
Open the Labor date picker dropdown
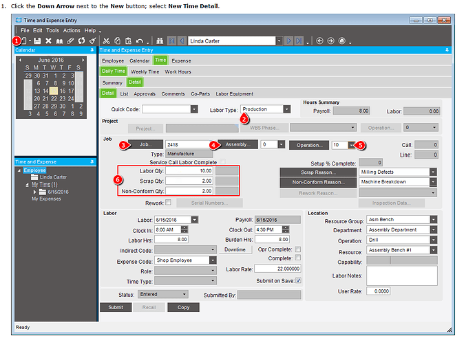click(195, 220)
